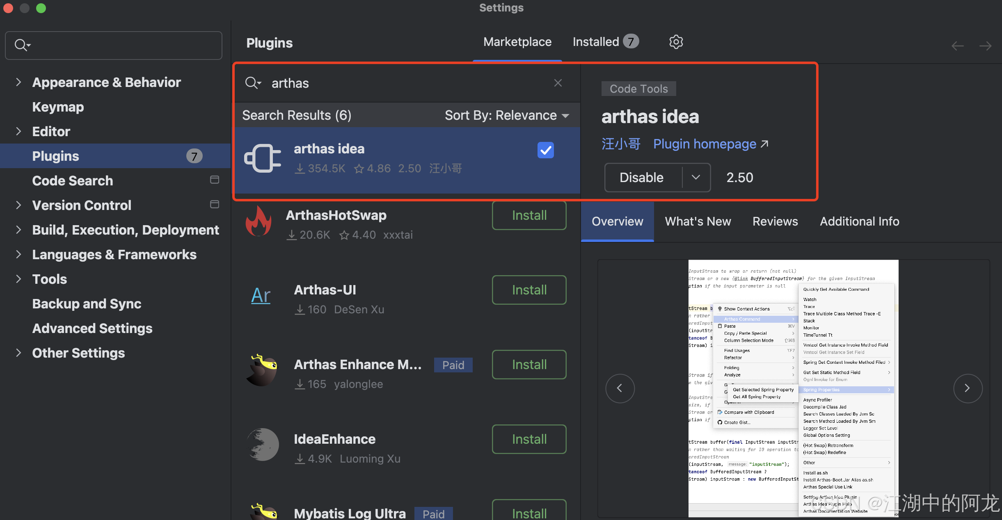Click the settings search field
The image size is (1002, 520).
click(x=119, y=45)
